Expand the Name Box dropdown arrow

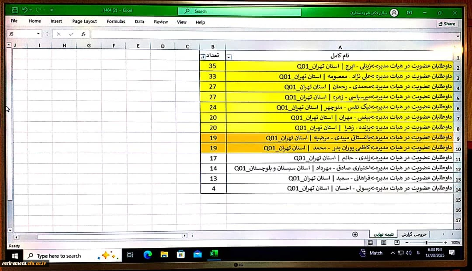[38, 34]
